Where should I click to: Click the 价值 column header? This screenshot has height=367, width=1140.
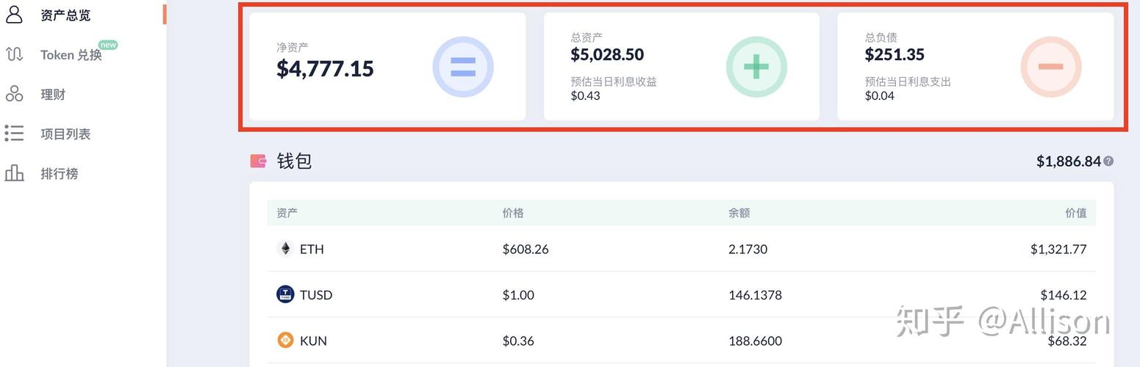pyautogui.click(x=1075, y=213)
